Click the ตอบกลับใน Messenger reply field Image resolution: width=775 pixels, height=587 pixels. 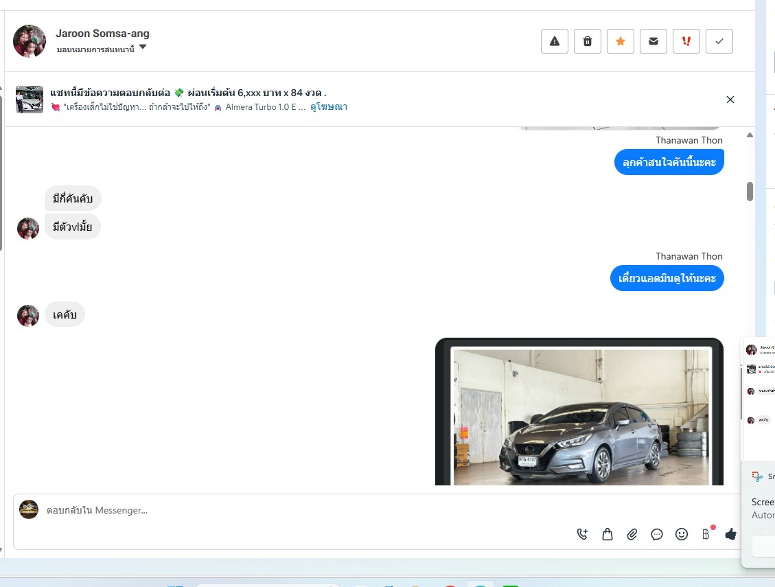click(x=275, y=510)
